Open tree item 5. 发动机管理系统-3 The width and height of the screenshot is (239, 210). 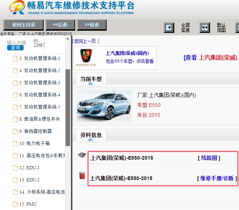(40, 83)
